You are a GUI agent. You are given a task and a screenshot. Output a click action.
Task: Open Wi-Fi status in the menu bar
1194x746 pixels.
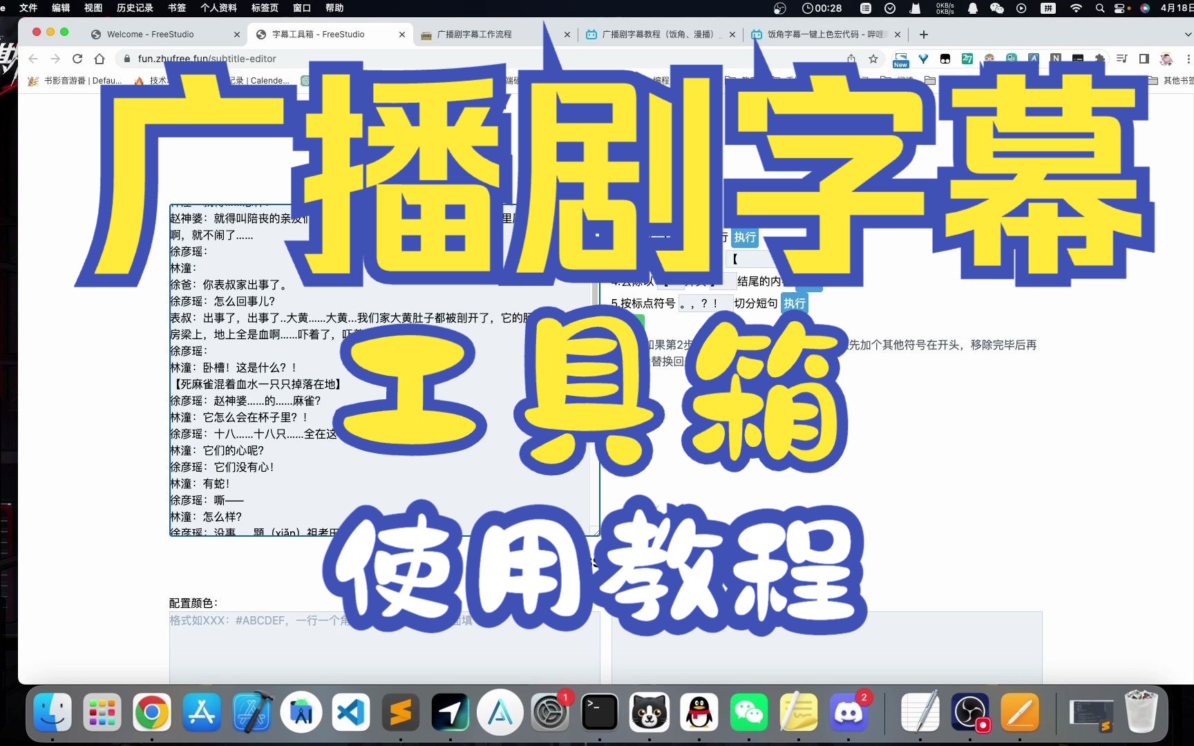click(x=1076, y=8)
